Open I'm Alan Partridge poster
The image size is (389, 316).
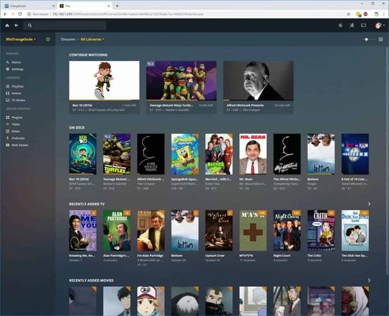pos(151,230)
